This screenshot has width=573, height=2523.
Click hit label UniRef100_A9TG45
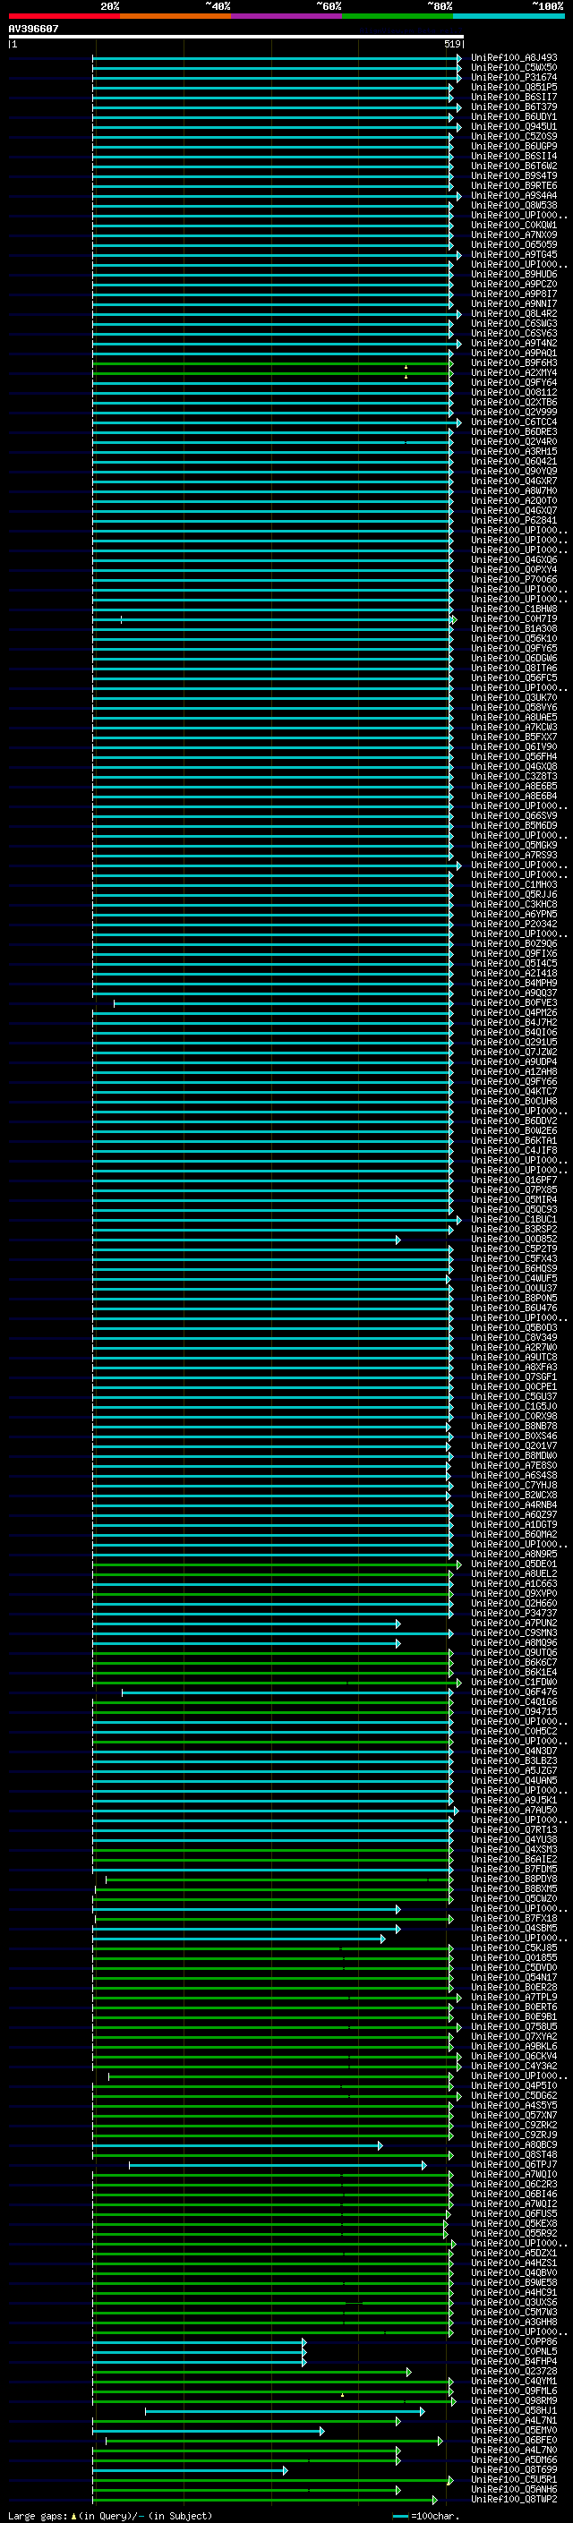(514, 255)
